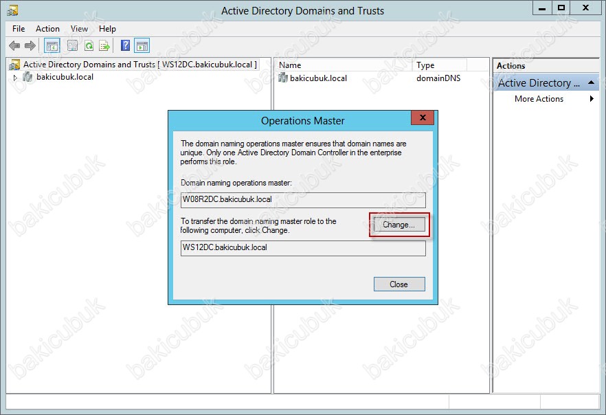Expand the bakicubuk.local tree node
This screenshot has width=606, height=415.
click(x=15, y=78)
